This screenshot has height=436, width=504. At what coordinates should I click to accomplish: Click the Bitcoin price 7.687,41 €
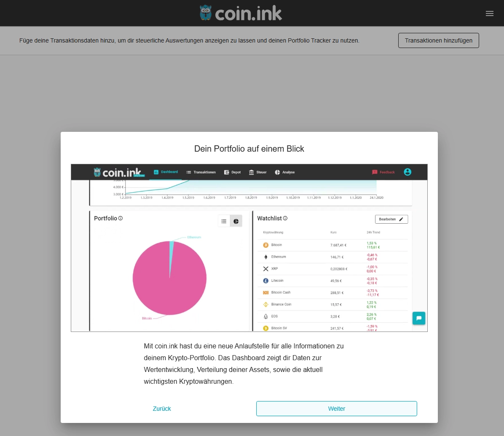(x=338, y=245)
